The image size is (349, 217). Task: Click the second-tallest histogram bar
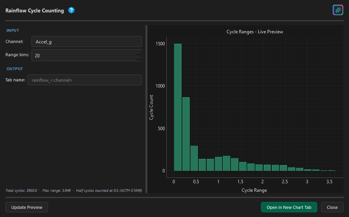coord(186,134)
